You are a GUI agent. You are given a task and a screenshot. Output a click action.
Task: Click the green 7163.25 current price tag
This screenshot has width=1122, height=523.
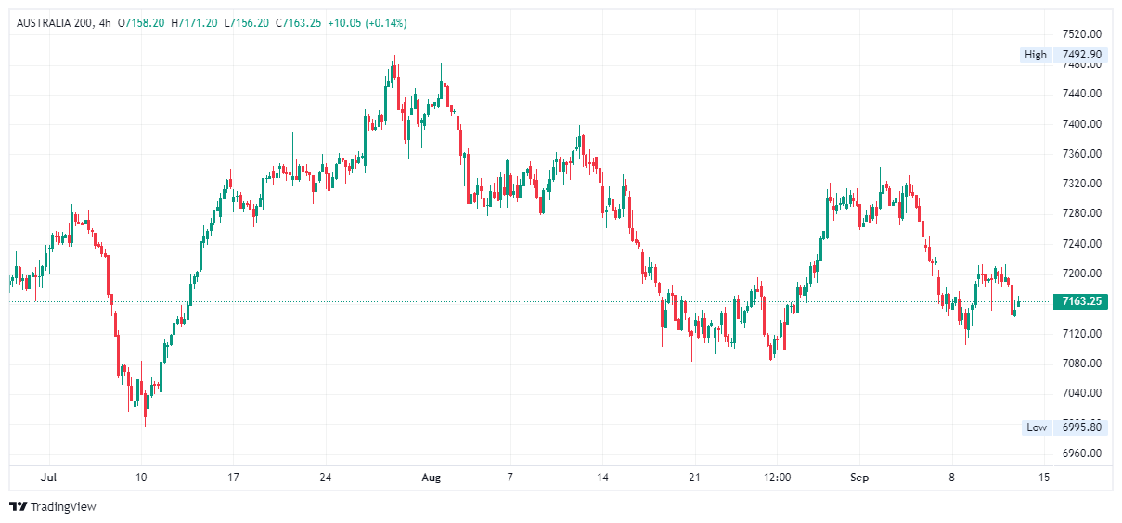click(x=1081, y=301)
